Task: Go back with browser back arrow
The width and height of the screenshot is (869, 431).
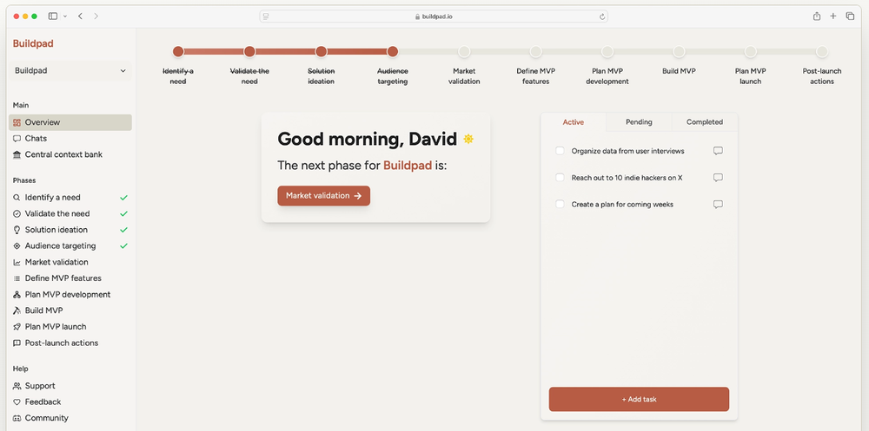Action: [x=80, y=16]
